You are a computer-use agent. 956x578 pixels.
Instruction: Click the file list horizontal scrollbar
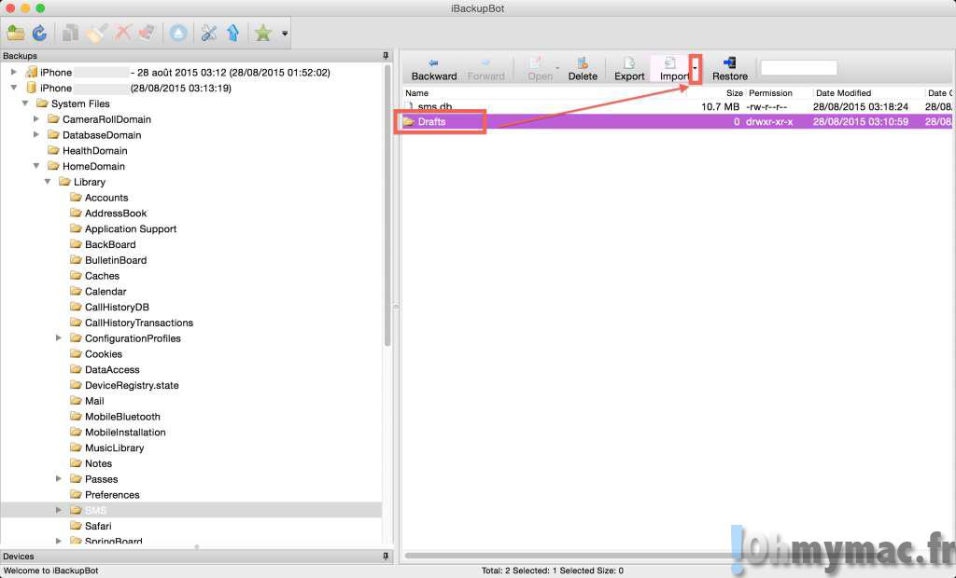click(570, 555)
